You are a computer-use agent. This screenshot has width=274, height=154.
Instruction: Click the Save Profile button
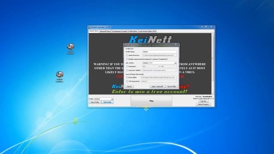[172, 86]
